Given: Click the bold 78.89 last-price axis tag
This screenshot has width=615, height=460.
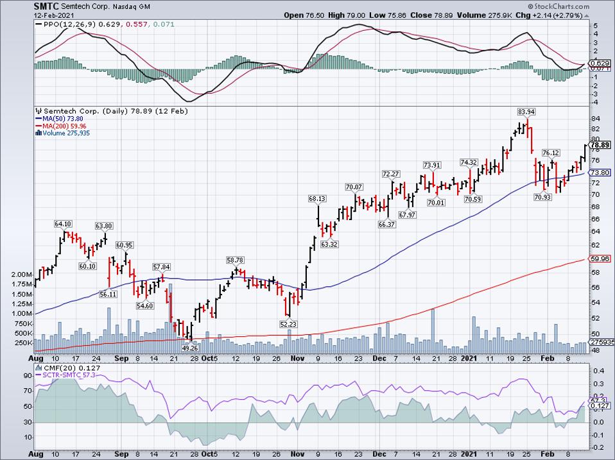Looking at the screenshot, I should click(600, 146).
